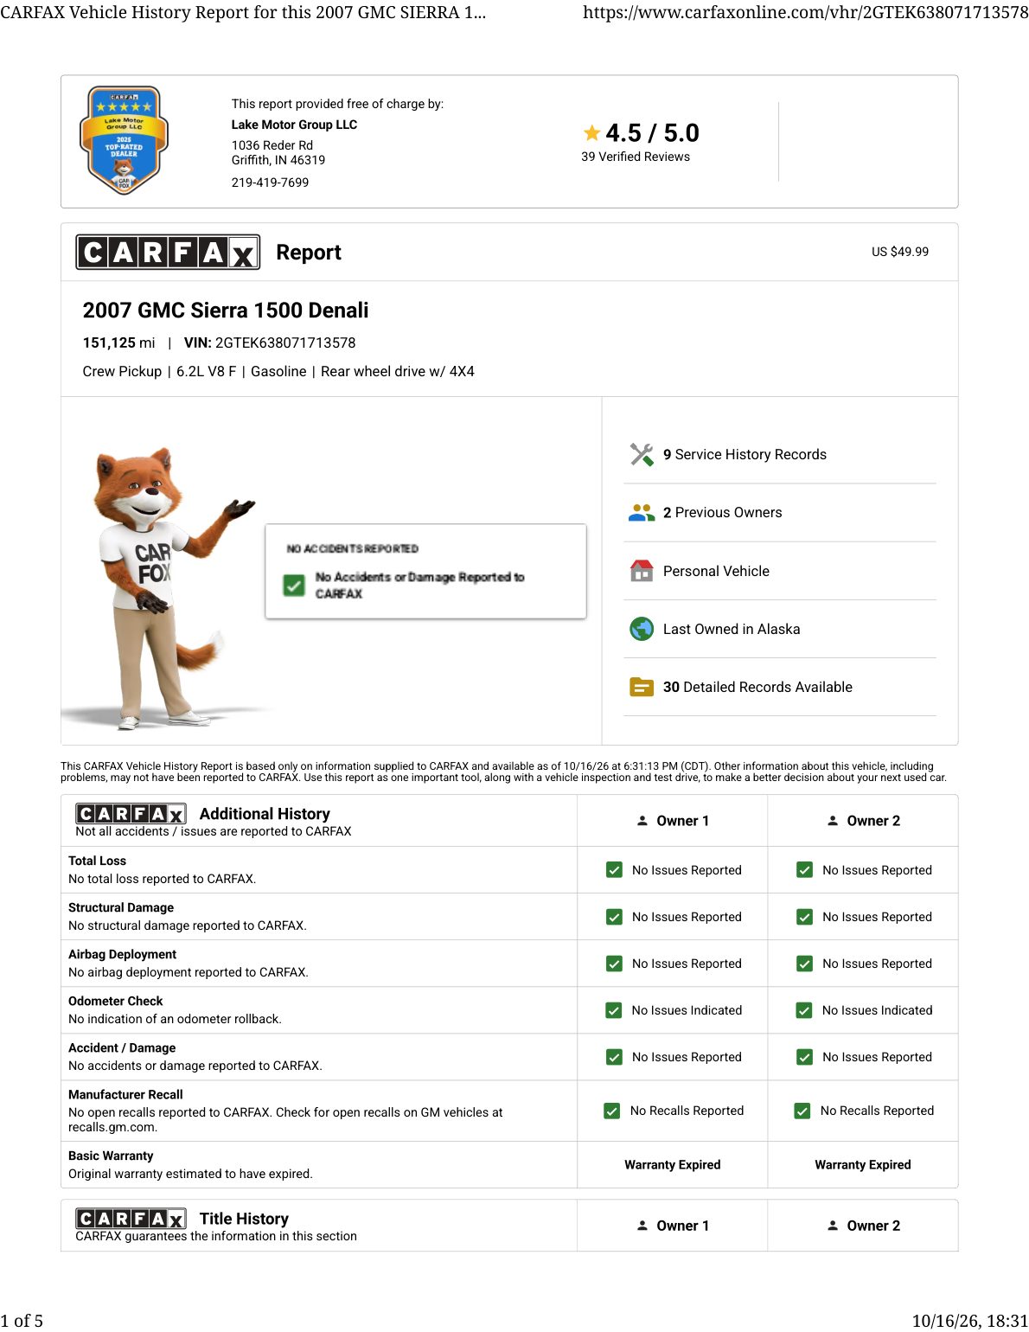The image size is (1029, 1332).
Task: Click Odometer Check mark for Owner 1
Action: [x=614, y=1010]
